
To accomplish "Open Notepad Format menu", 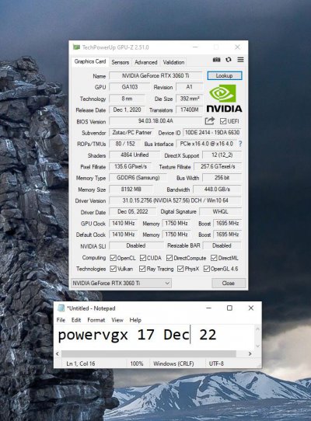I will point(96,320).
